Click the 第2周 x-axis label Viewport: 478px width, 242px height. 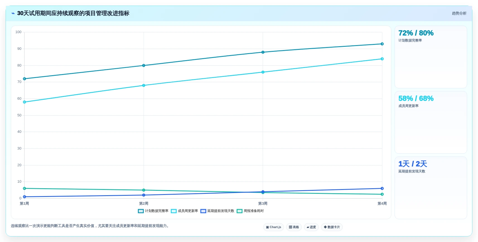[144, 204]
